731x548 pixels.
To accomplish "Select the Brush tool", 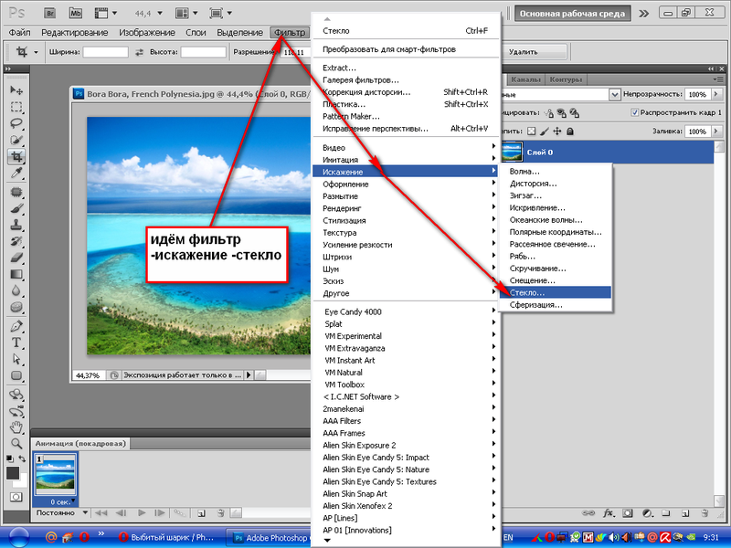I will coord(16,208).
